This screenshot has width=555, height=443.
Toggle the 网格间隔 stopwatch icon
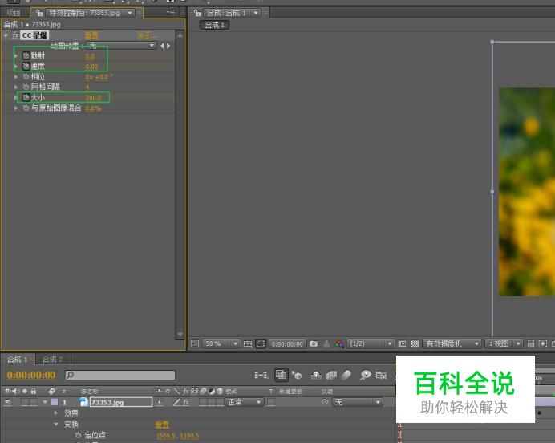click(26, 87)
